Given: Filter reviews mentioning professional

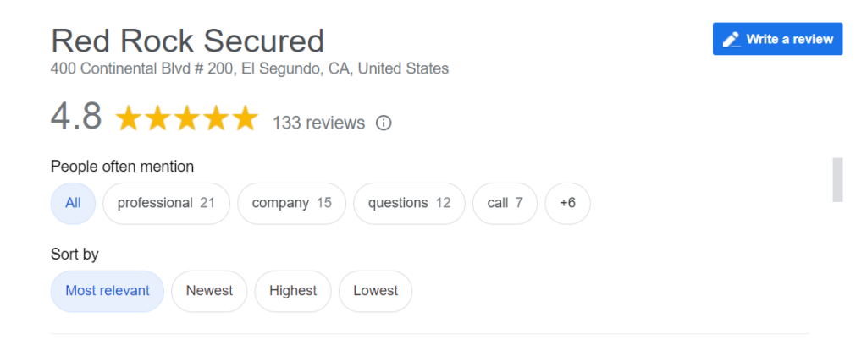Looking at the screenshot, I should [x=166, y=203].
